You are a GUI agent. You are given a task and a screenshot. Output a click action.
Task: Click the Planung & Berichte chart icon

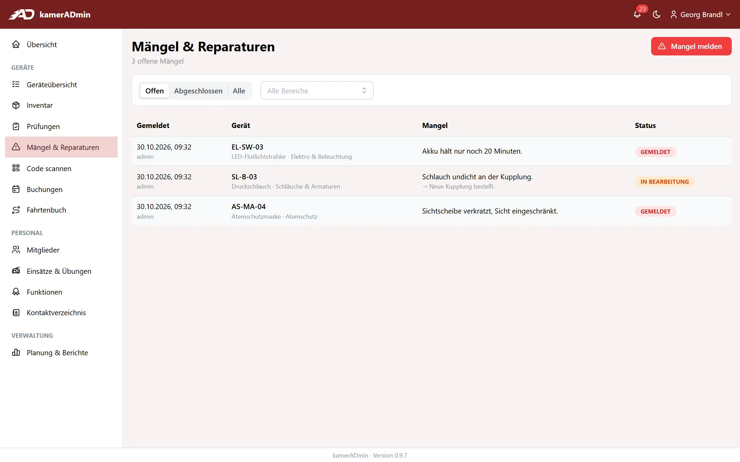(x=16, y=352)
